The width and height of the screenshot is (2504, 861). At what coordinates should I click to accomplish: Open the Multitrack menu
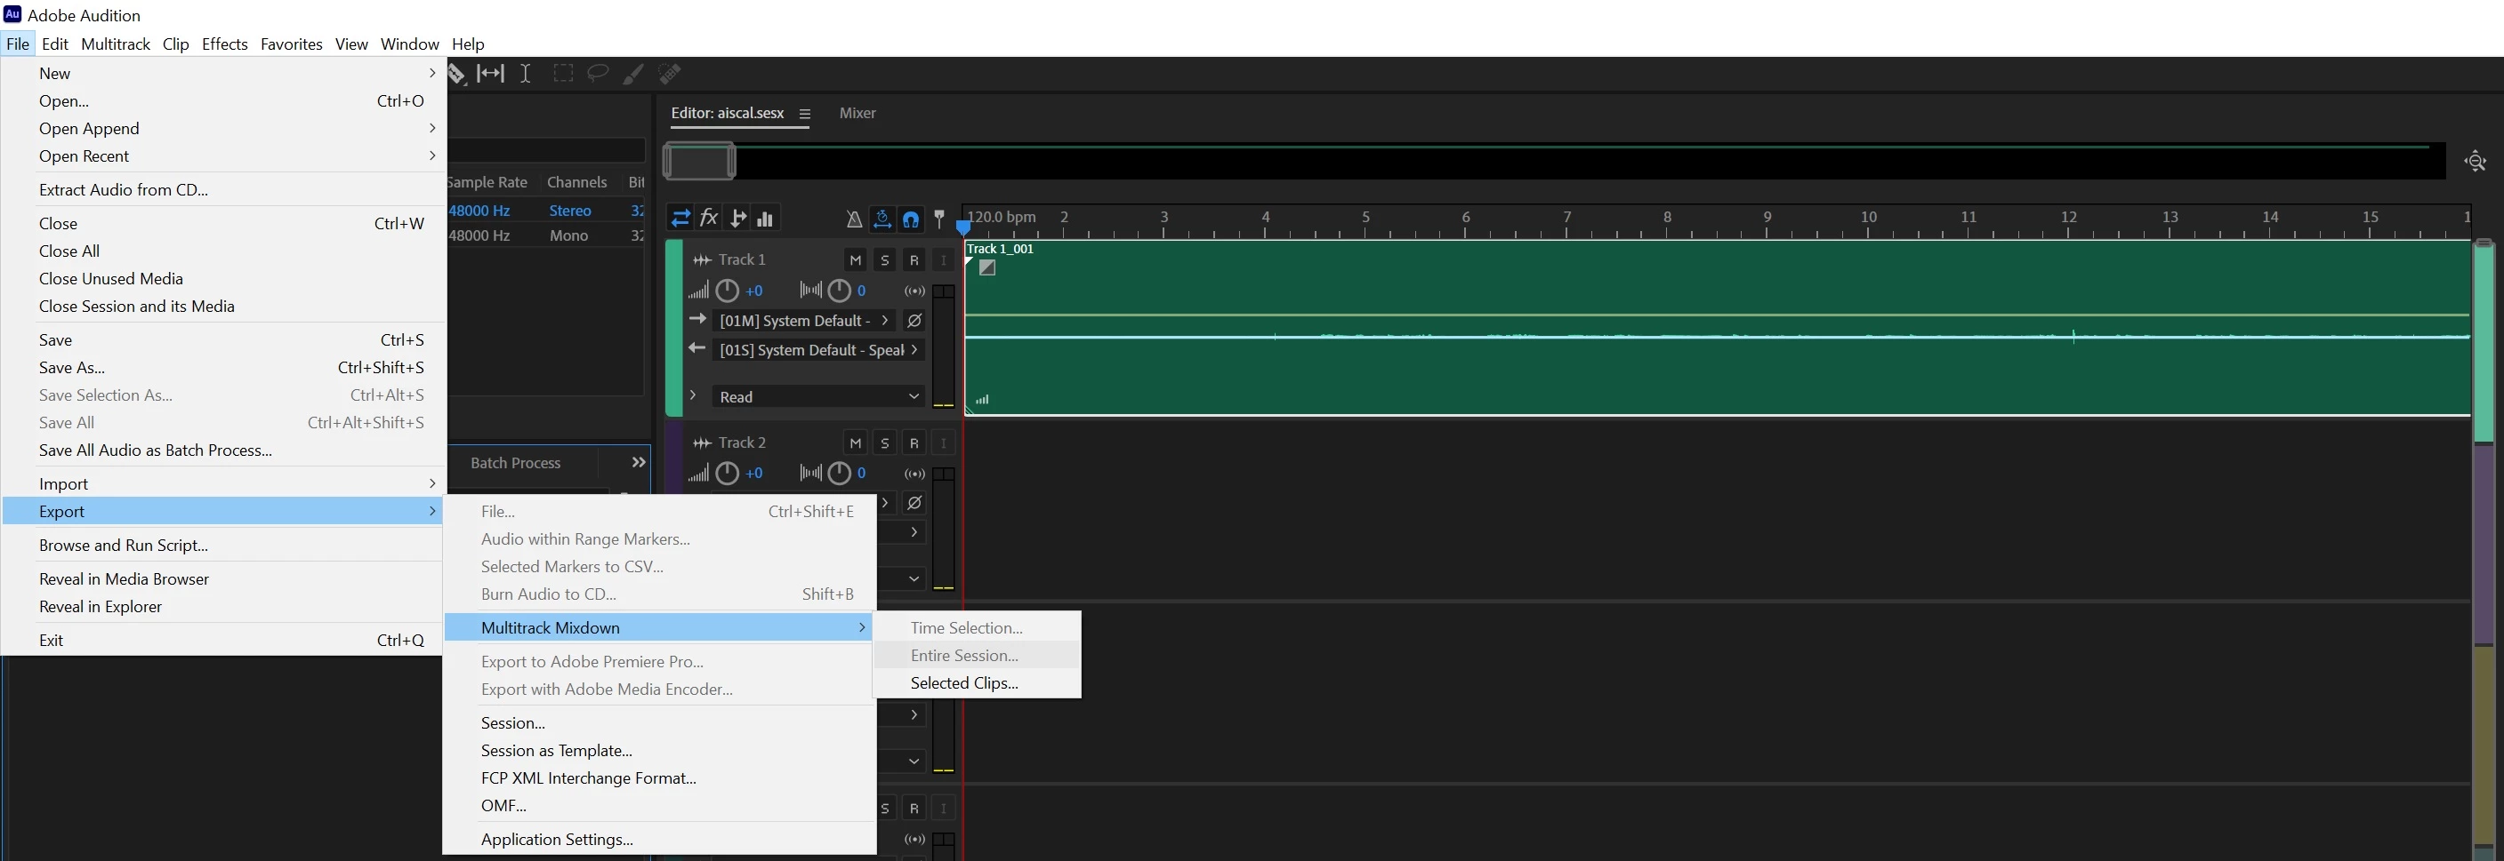point(116,44)
